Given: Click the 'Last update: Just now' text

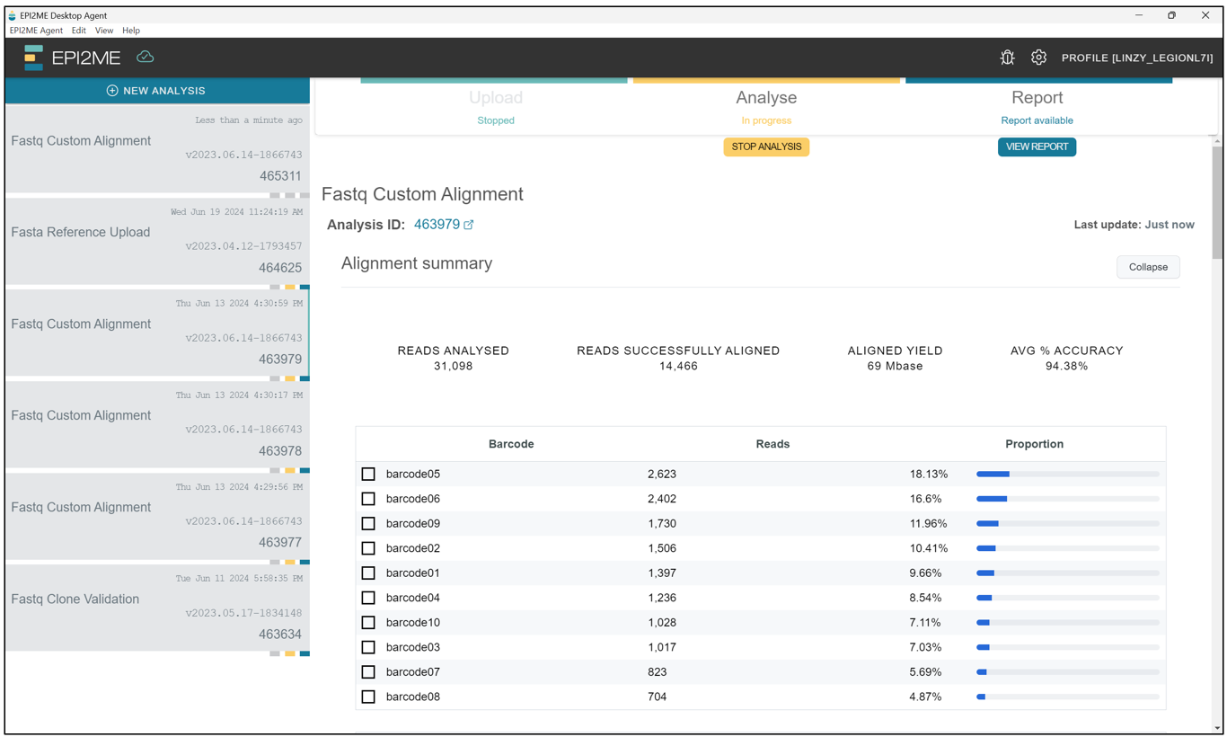Looking at the screenshot, I should [1134, 225].
